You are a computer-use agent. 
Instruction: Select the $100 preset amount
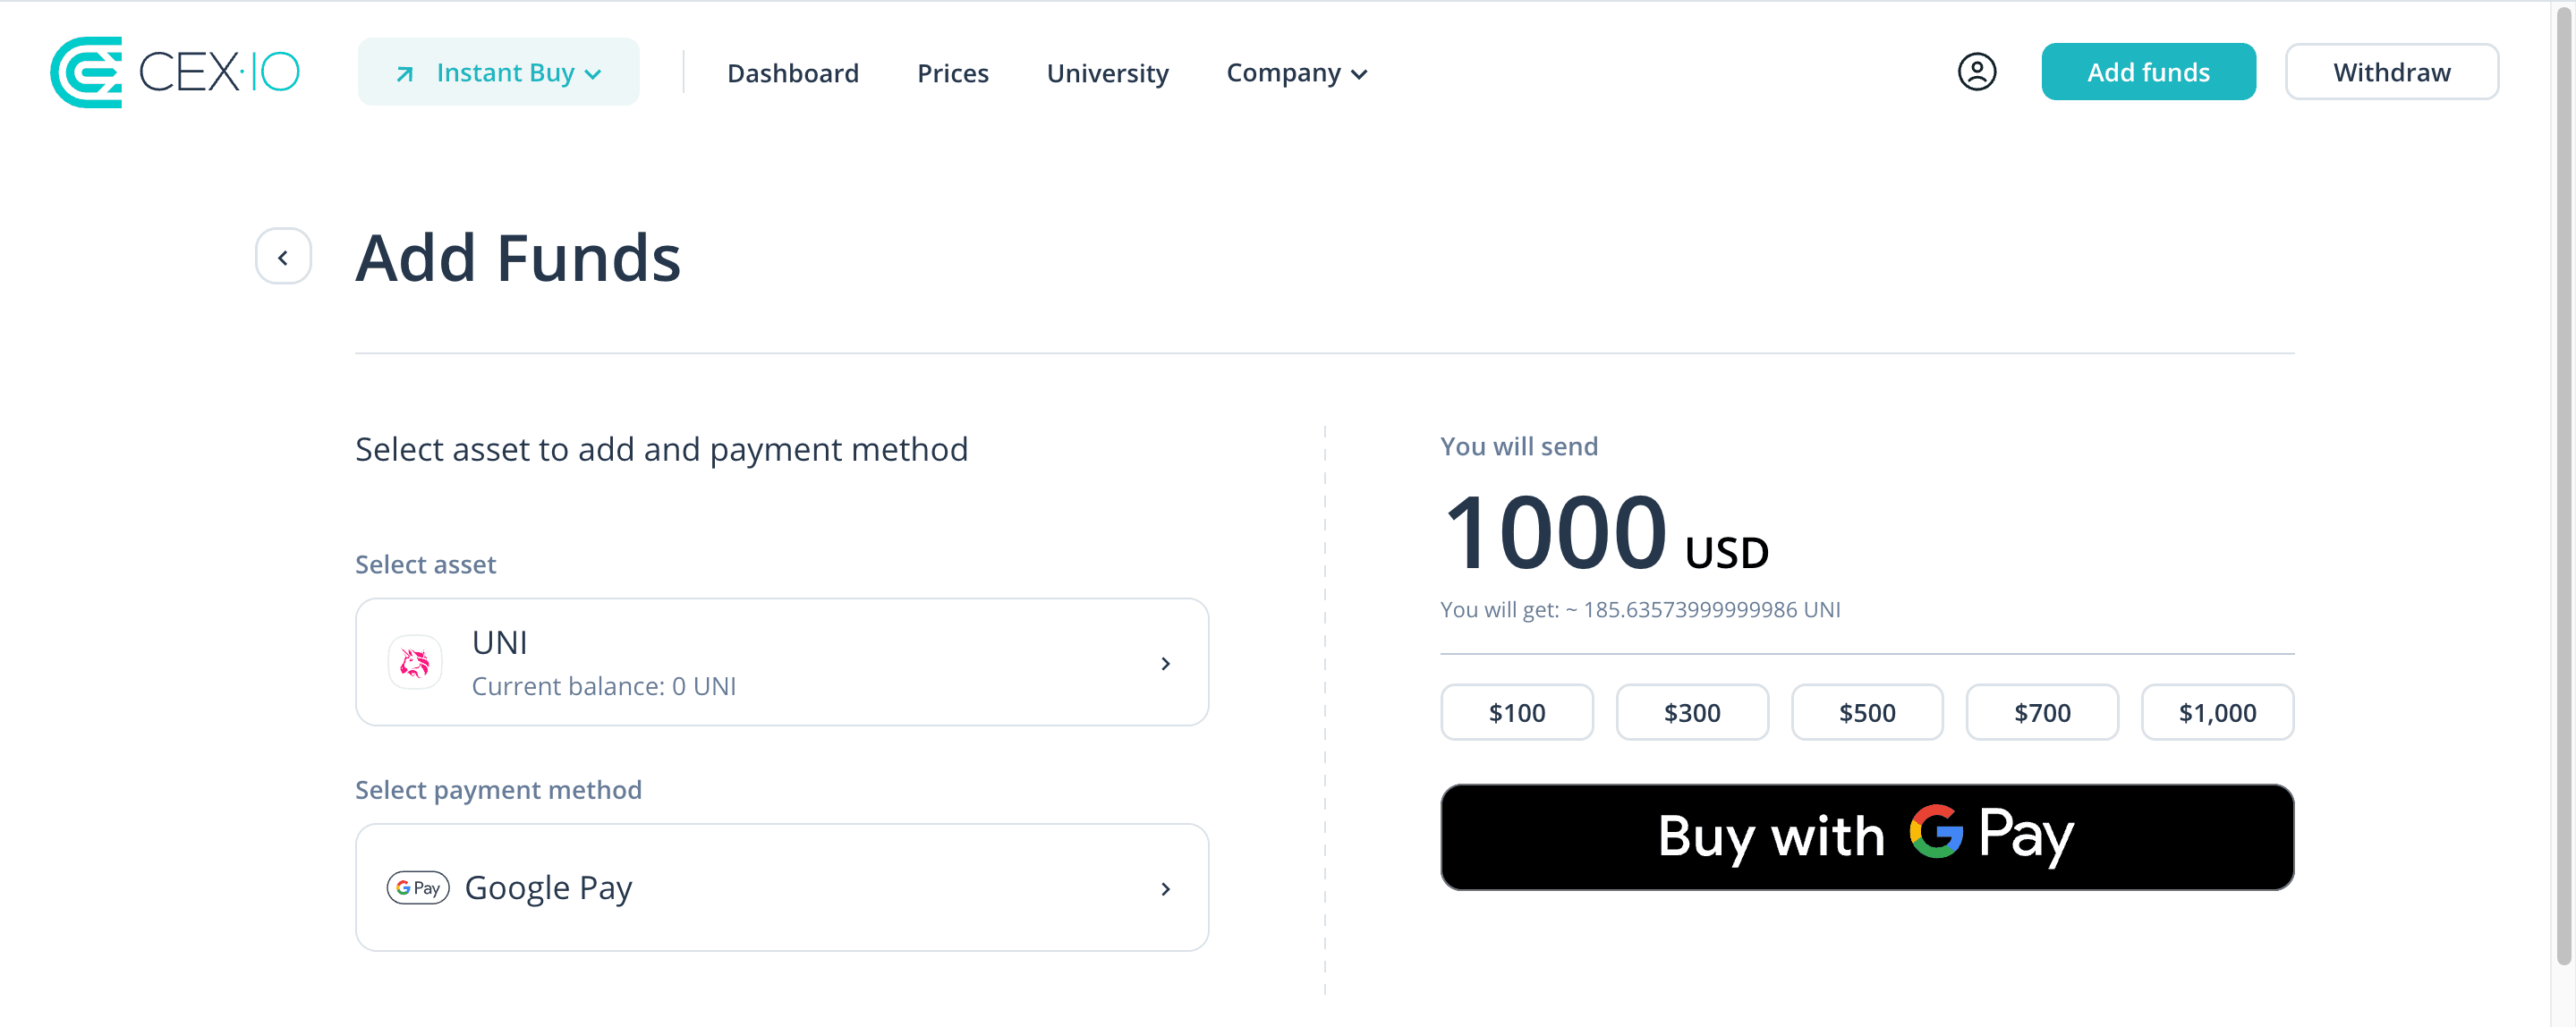pyautogui.click(x=1517, y=713)
